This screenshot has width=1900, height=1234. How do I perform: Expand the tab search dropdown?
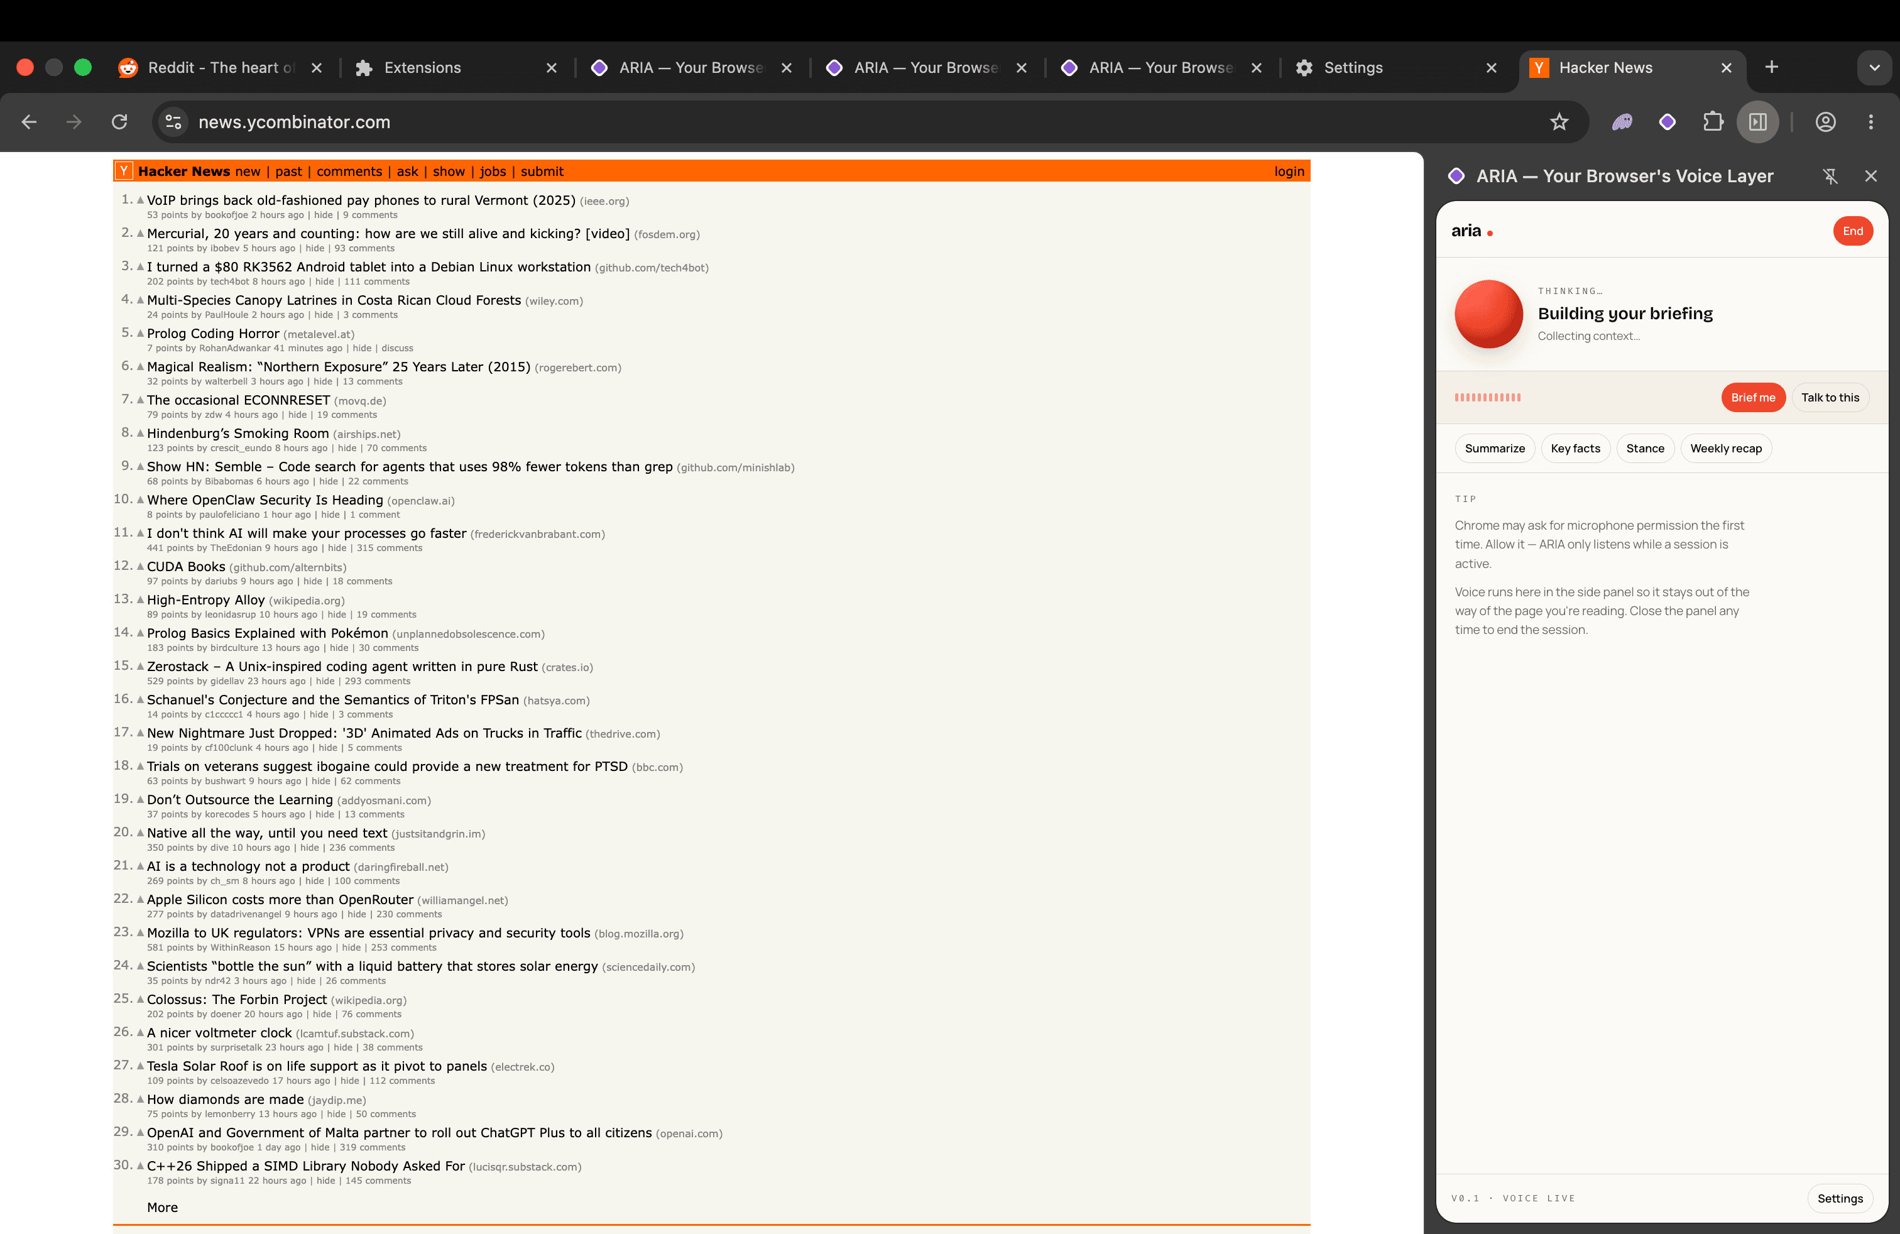pos(1874,68)
